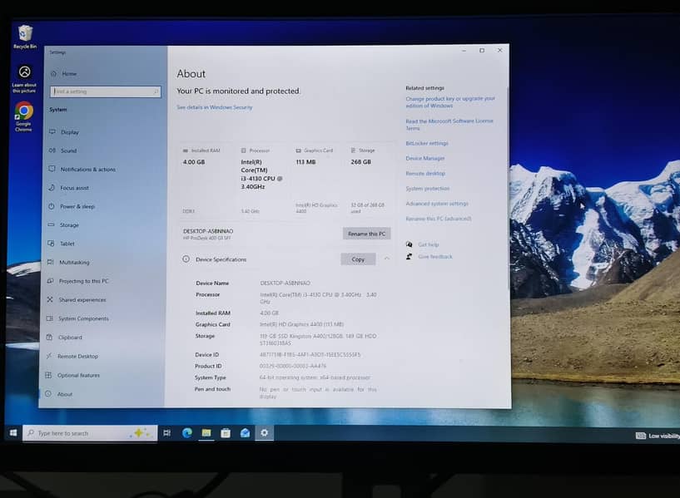
Task: Select Storage in the sidebar
Action: [x=69, y=225]
